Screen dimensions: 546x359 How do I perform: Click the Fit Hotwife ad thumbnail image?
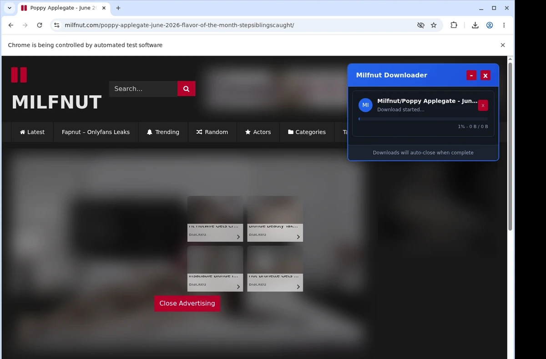tap(215, 210)
